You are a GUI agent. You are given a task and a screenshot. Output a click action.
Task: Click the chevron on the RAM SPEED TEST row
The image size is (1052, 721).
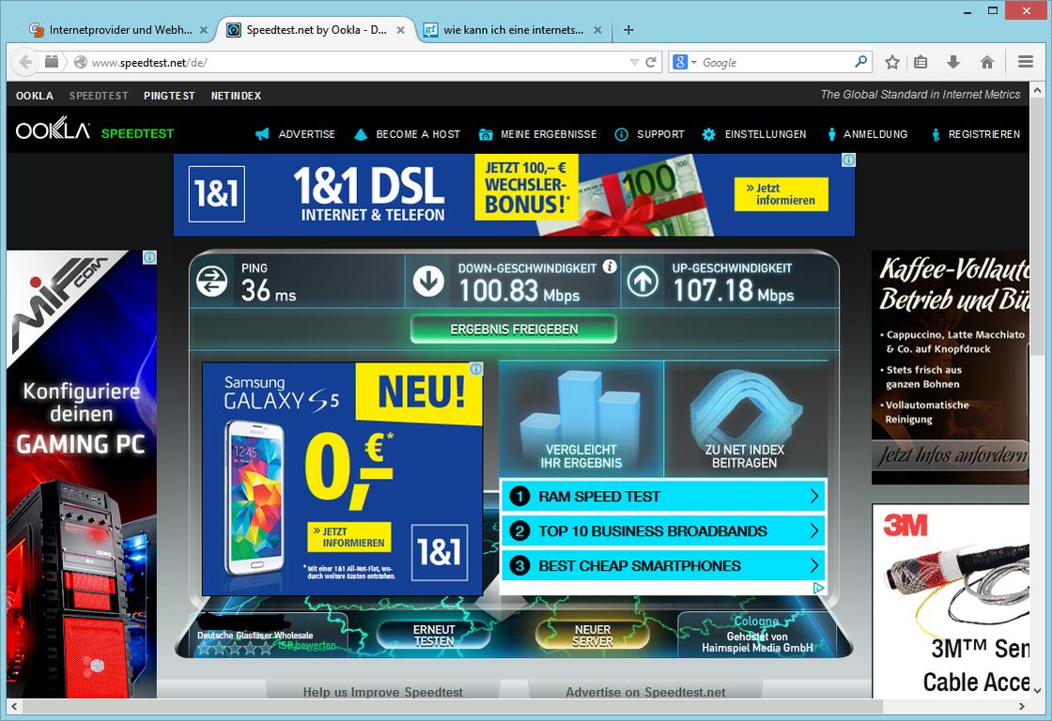point(813,497)
